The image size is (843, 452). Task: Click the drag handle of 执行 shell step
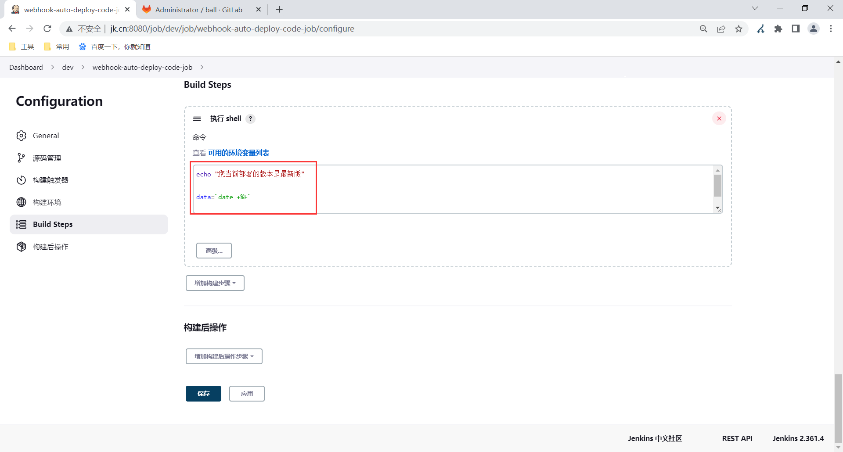[x=197, y=118]
